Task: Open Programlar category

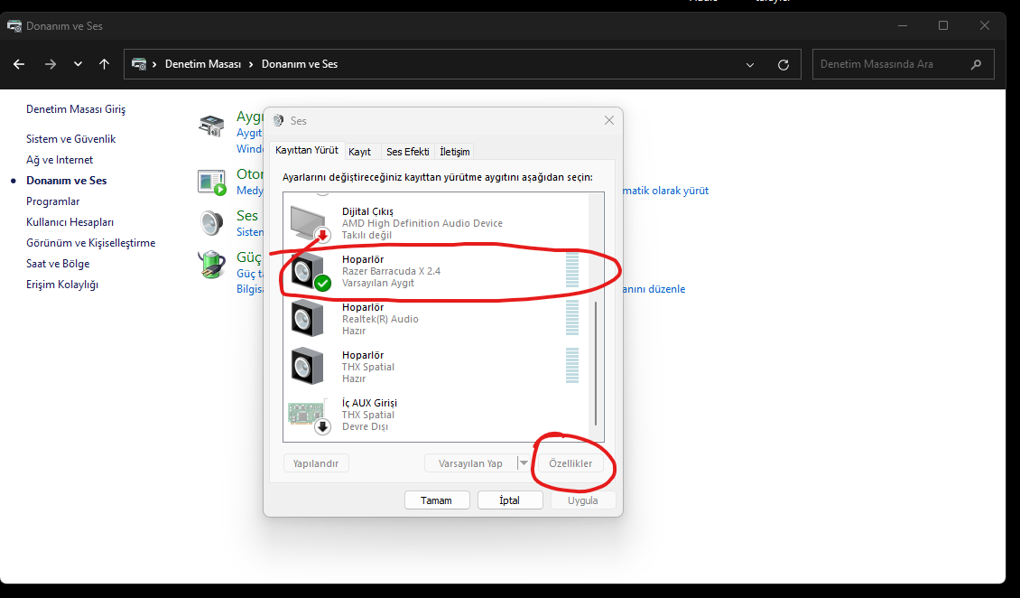Action: (x=52, y=201)
